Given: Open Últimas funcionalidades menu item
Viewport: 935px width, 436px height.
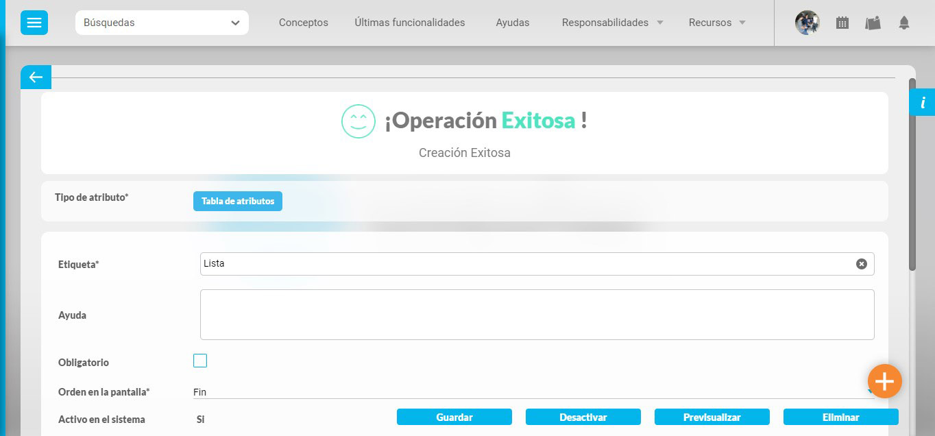Looking at the screenshot, I should click(409, 23).
